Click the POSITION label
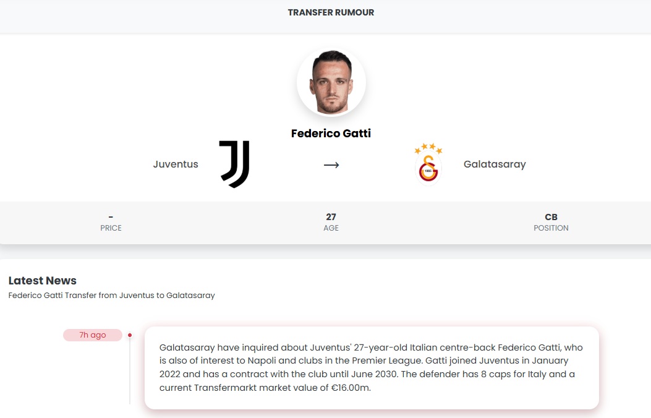651x418 pixels. point(551,228)
